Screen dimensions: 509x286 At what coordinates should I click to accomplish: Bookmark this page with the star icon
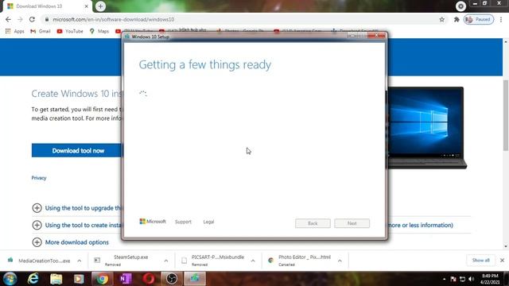[x=442, y=19]
